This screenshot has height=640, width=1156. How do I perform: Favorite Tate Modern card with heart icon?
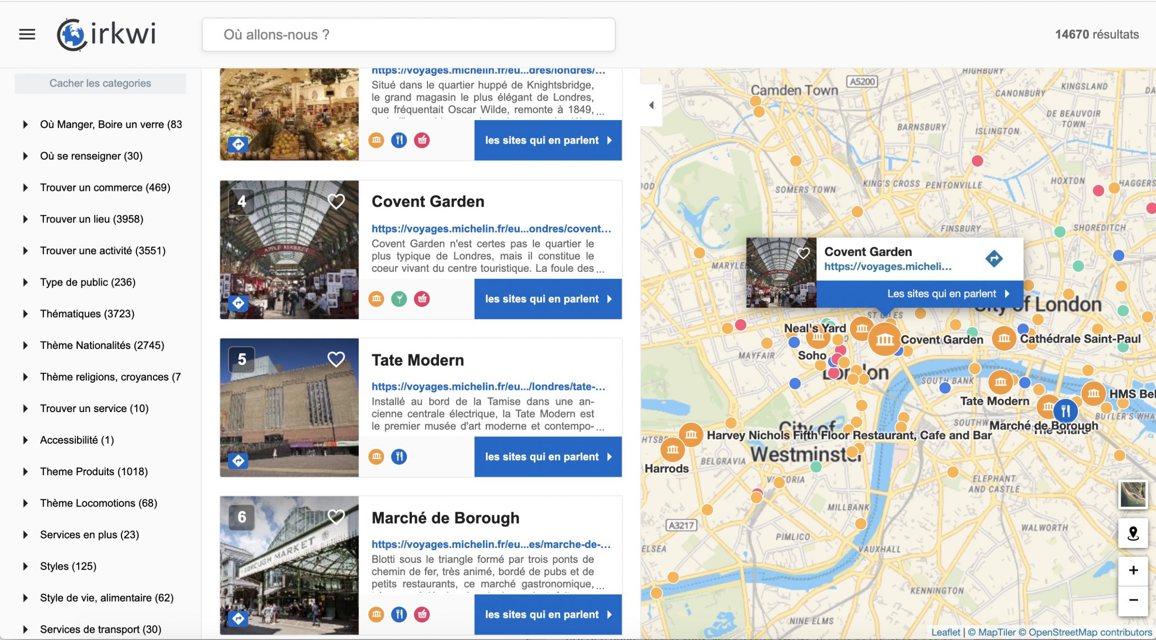[336, 359]
